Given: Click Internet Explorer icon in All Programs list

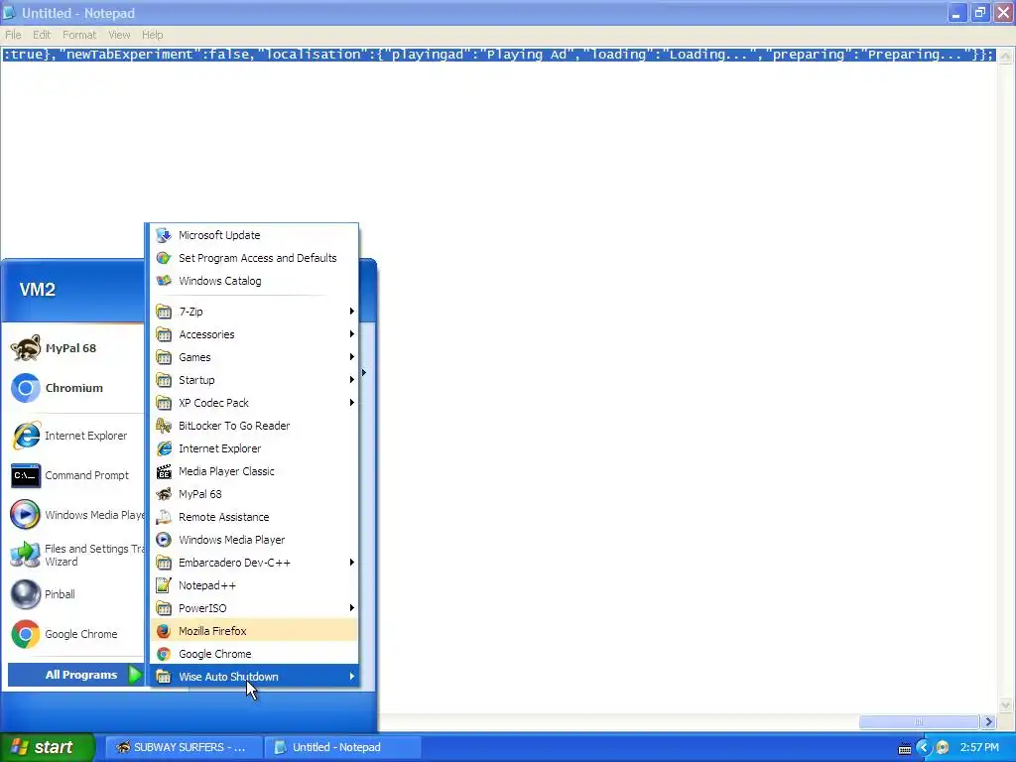Looking at the screenshot, I should (164, 448).
